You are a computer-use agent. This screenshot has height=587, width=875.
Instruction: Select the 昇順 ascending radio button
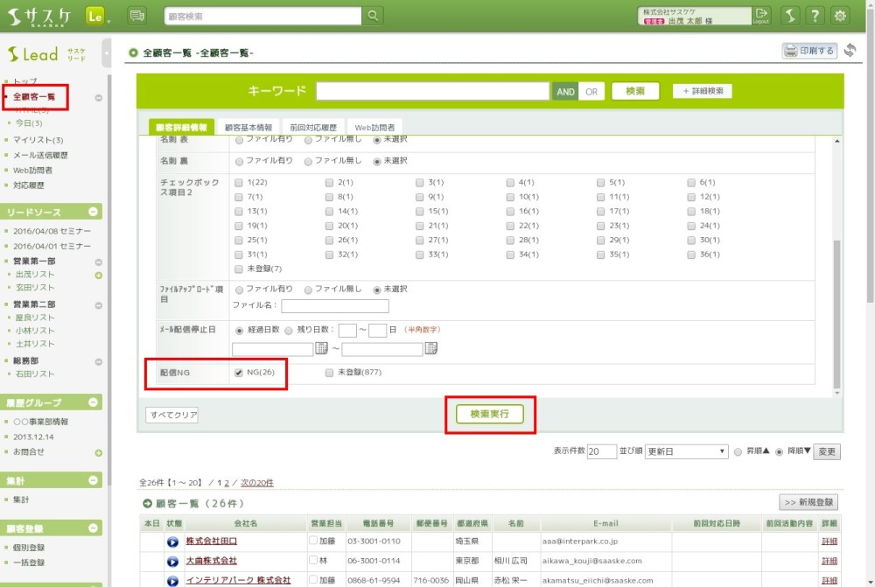click(738, 452)
